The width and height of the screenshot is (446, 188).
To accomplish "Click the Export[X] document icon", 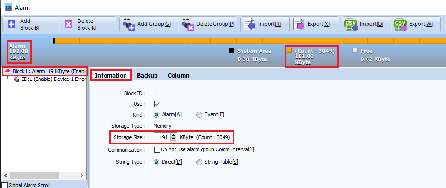I will 299,24.
